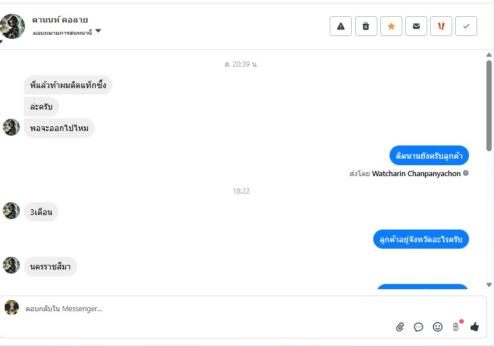Mark conversation as unread with envelope icon
The width and height of the screenshot is (494, 346).
416,26
